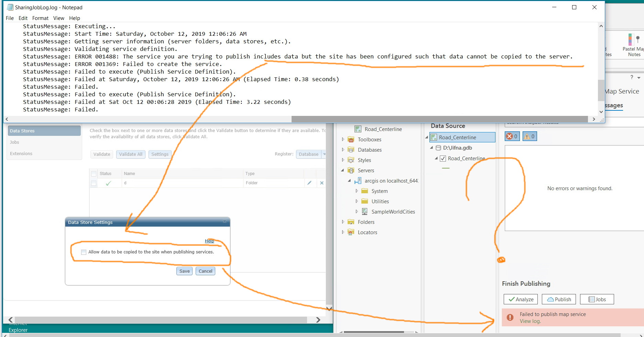Click the Databases folder icon
644x337 pixels.
351,150
